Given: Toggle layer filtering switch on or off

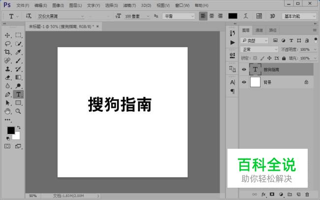Looking at the screenshot, I should click(x=316, y=40).
